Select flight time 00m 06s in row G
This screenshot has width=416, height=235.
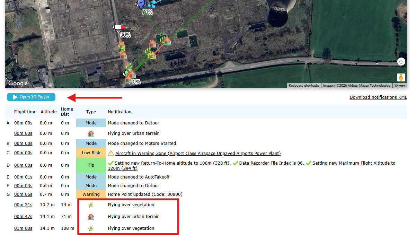tap(23, 194)
